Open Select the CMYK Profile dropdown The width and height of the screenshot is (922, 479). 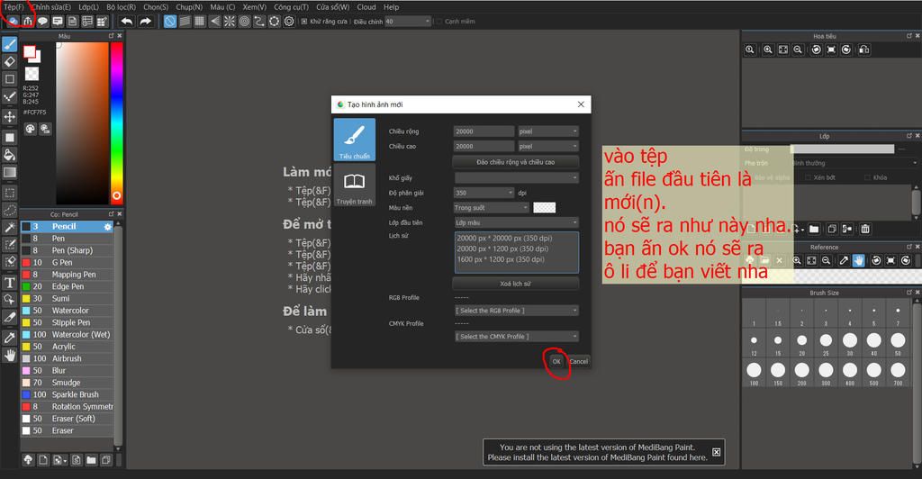[x=516, y=336]
